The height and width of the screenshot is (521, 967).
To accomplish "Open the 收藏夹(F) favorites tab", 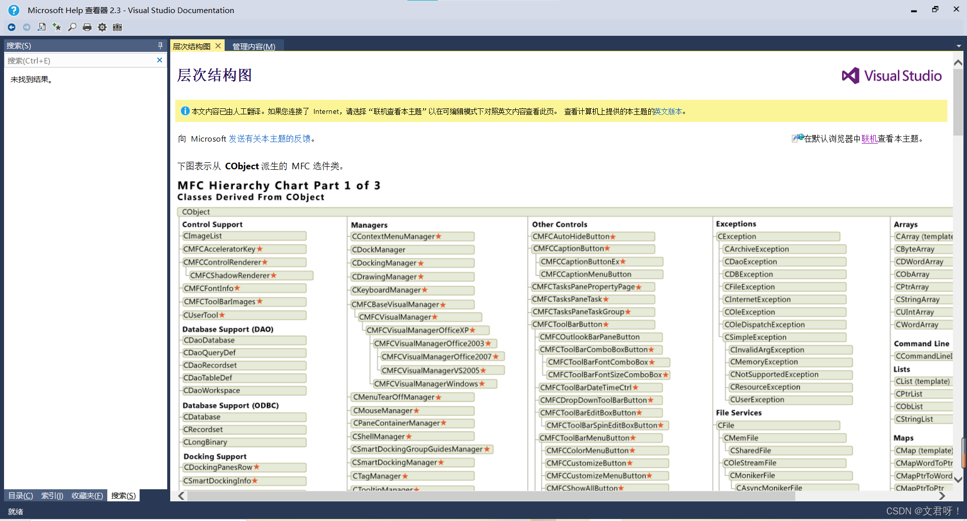I will (x=87, y=496).
